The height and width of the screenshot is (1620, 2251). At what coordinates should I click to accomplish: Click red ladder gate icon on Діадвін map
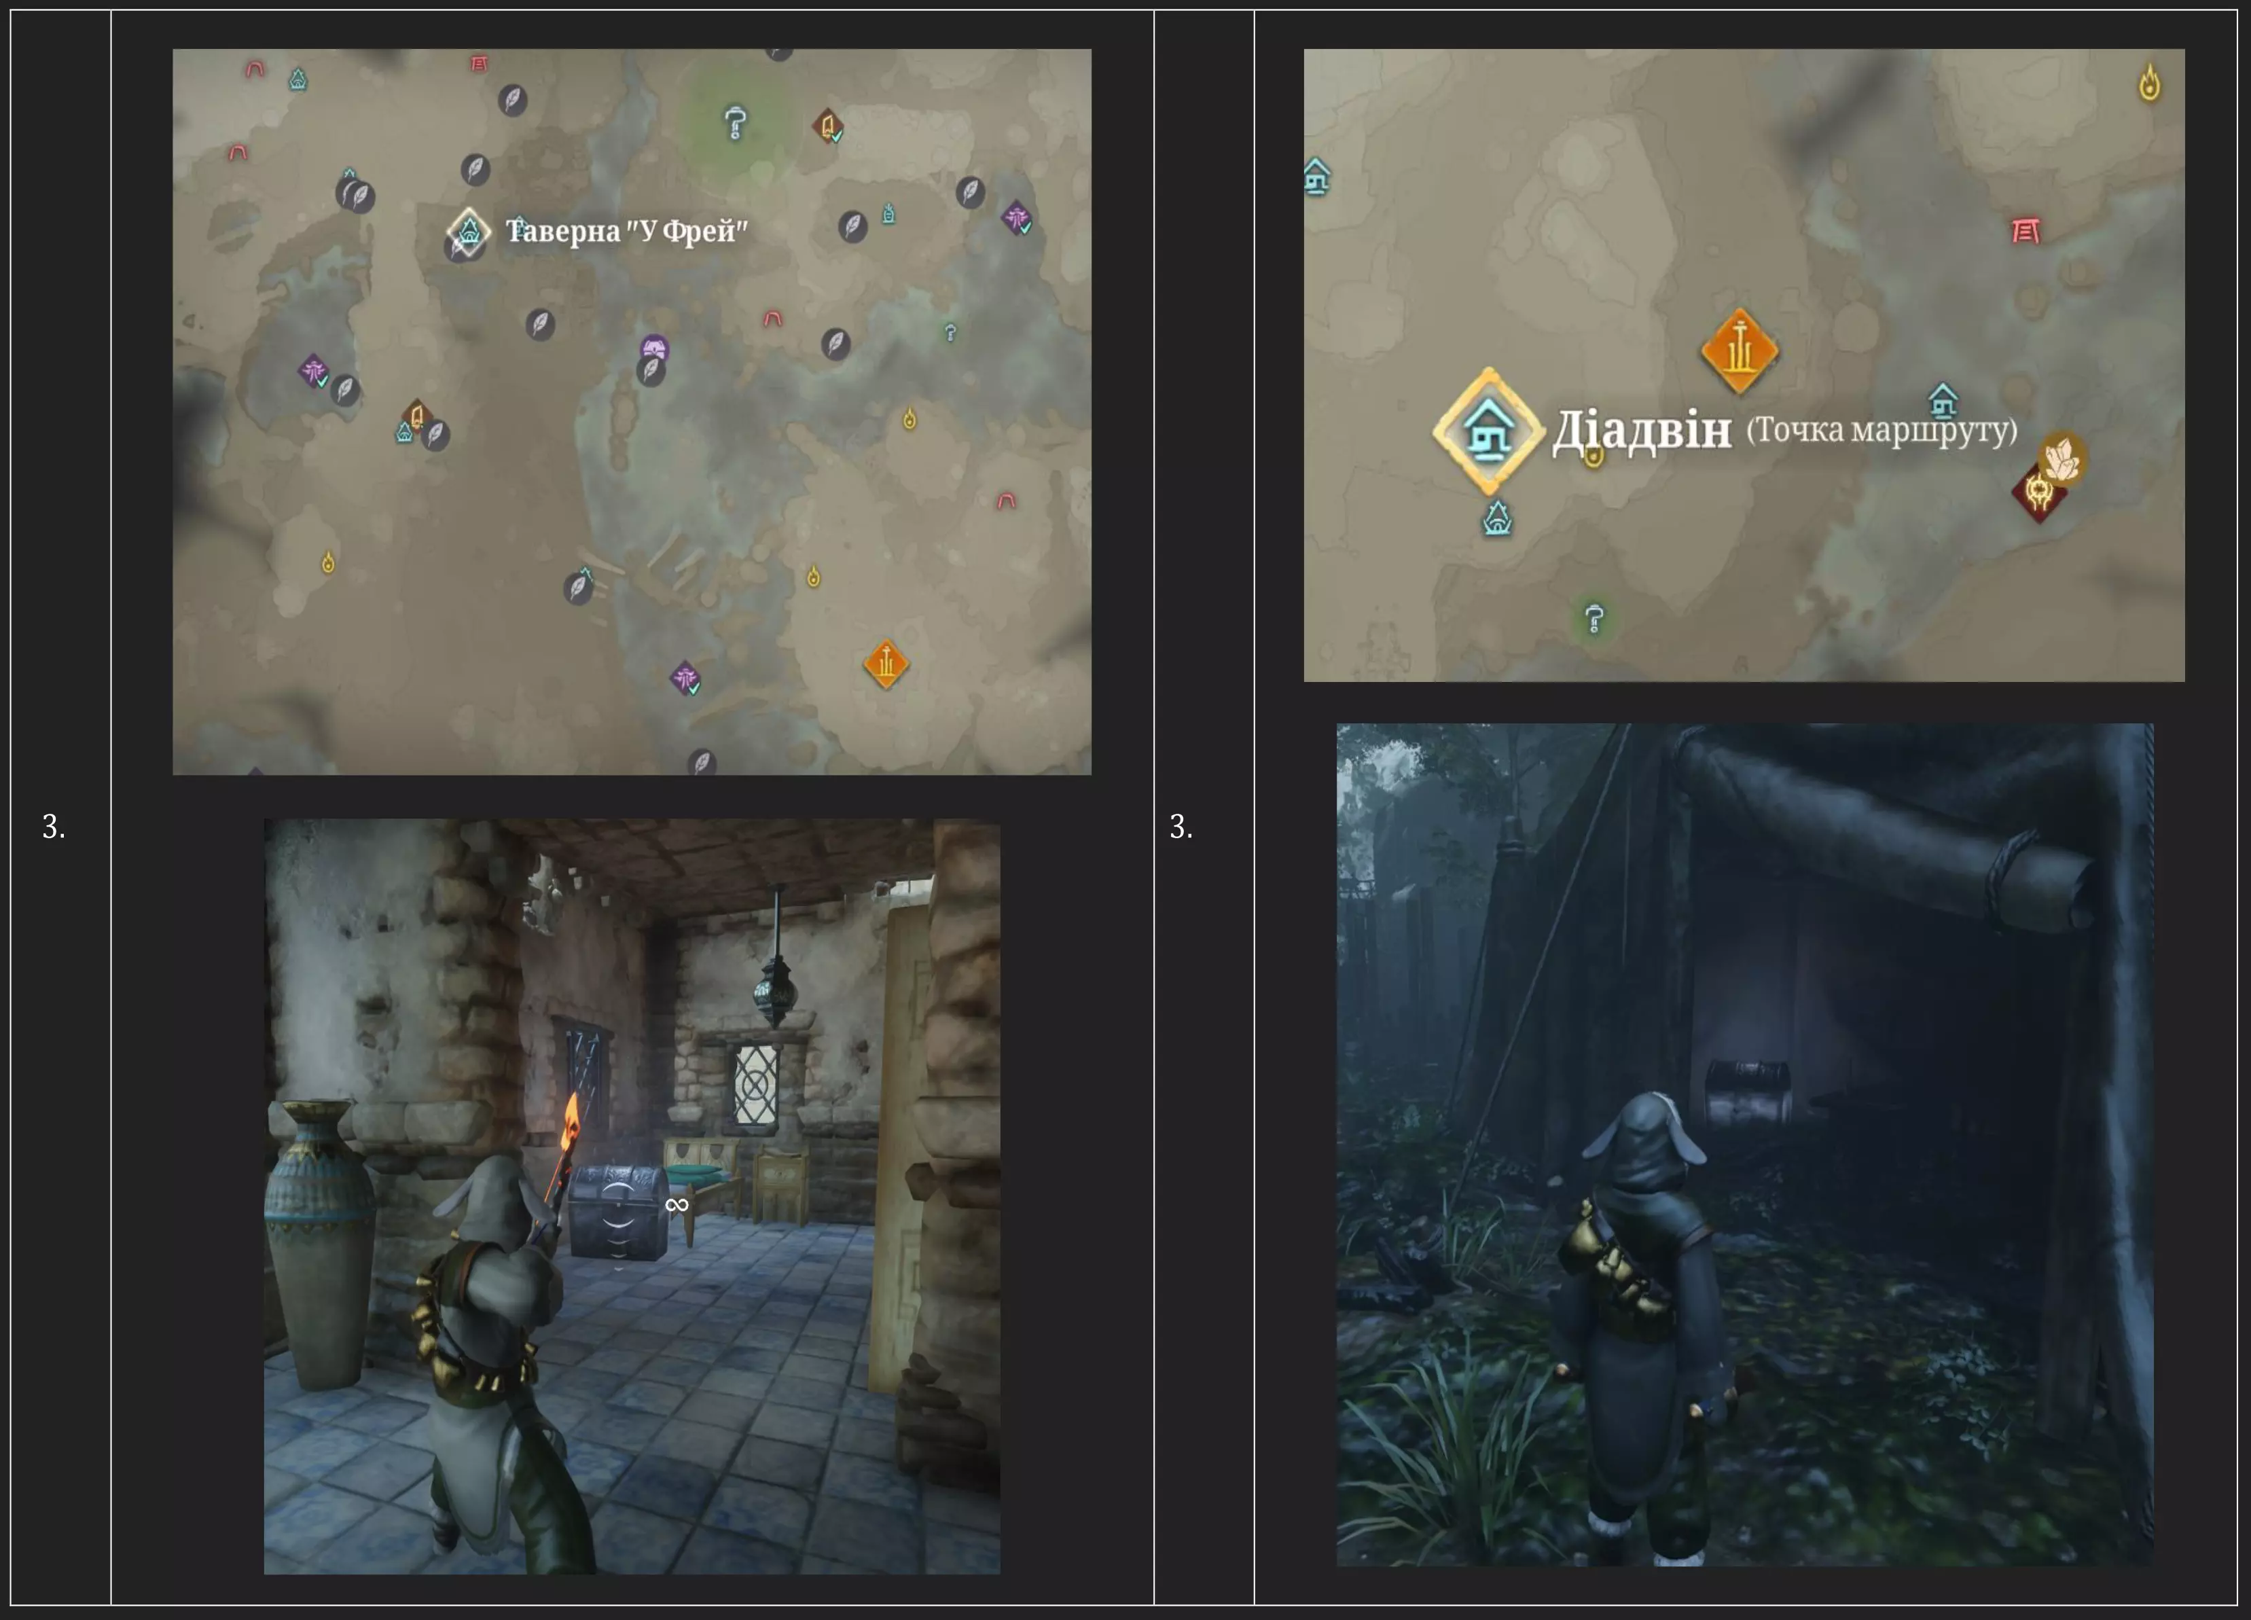2025,232
